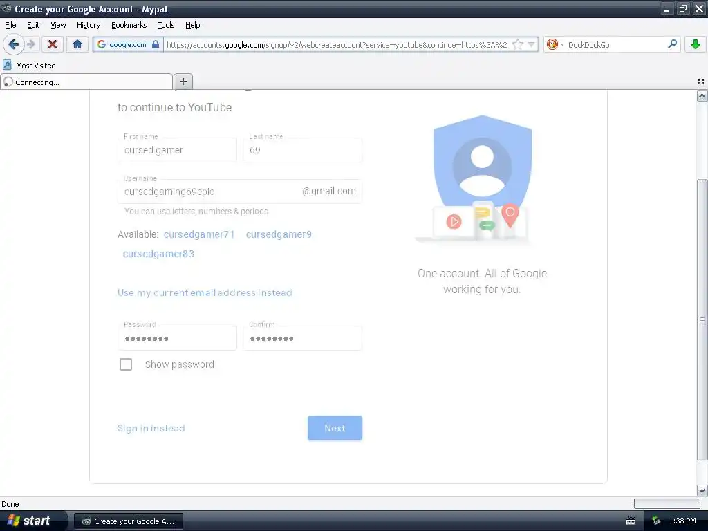Click the page scrollbar down arrow
Image resolution: width=708 pixels, height=531 pixels.
click(x=702, y=490)
